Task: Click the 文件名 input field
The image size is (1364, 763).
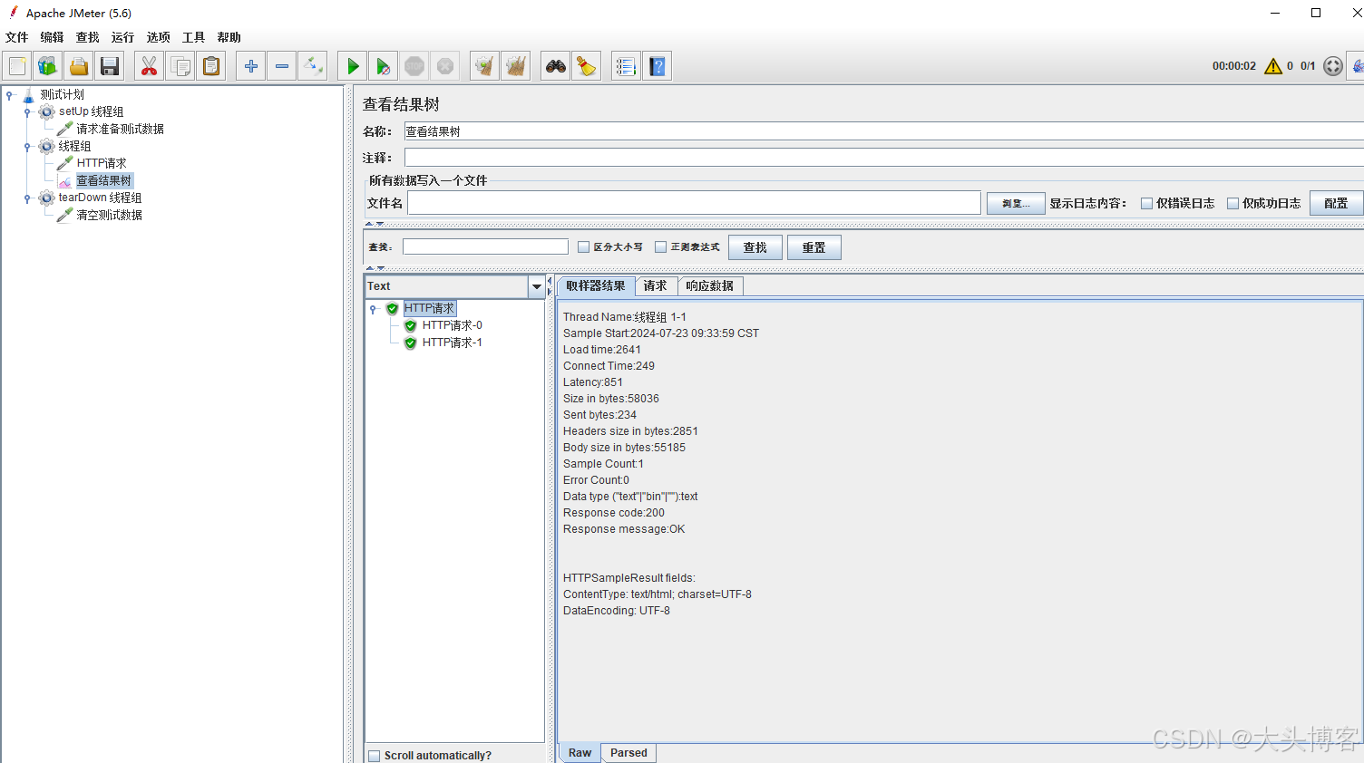Action: pos(695,203)
